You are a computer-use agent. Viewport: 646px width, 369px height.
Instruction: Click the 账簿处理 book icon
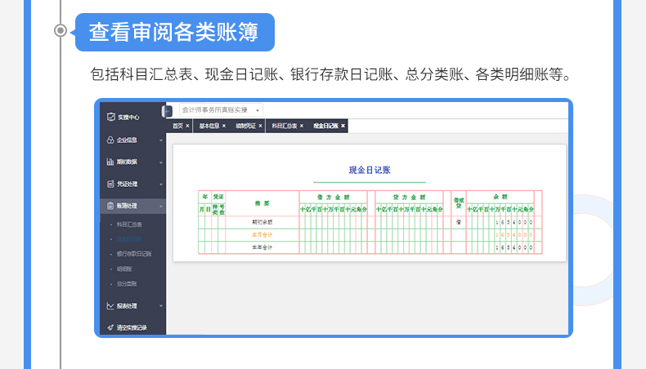[110, 206]
